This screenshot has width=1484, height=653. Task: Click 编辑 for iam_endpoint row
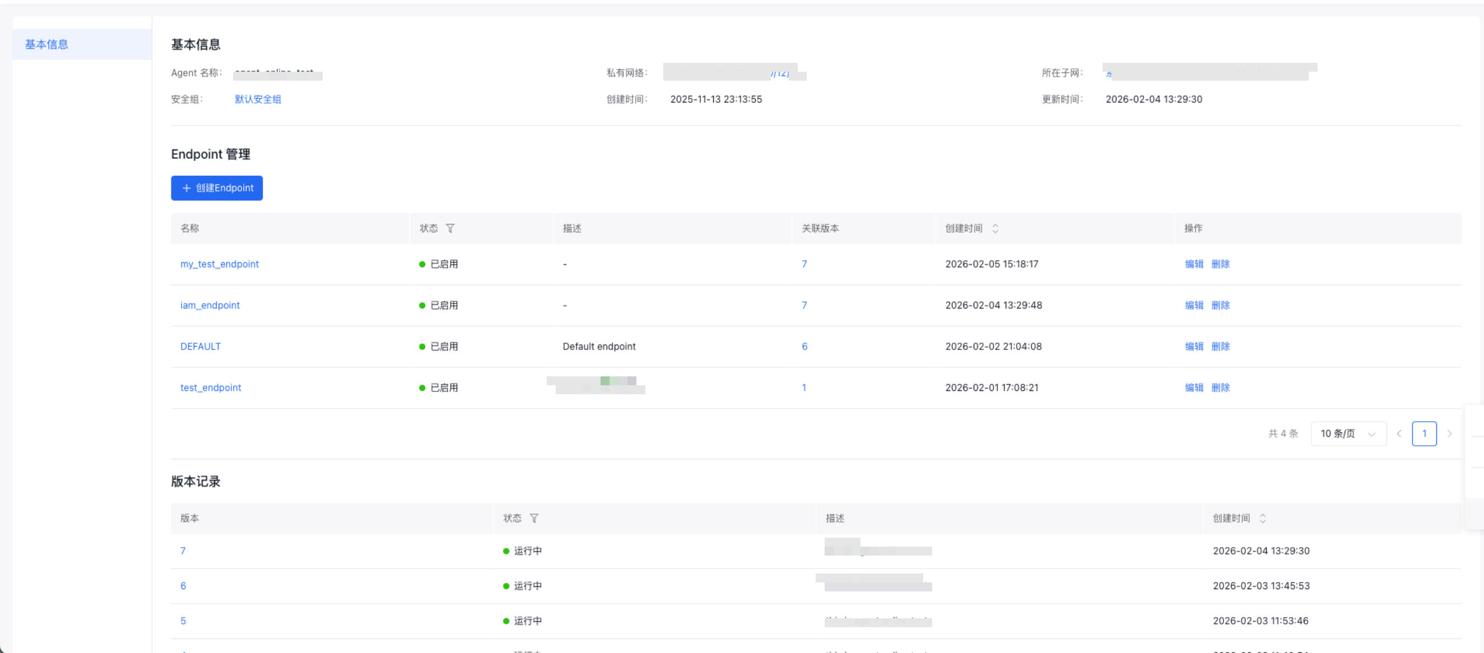[1194, 305]
